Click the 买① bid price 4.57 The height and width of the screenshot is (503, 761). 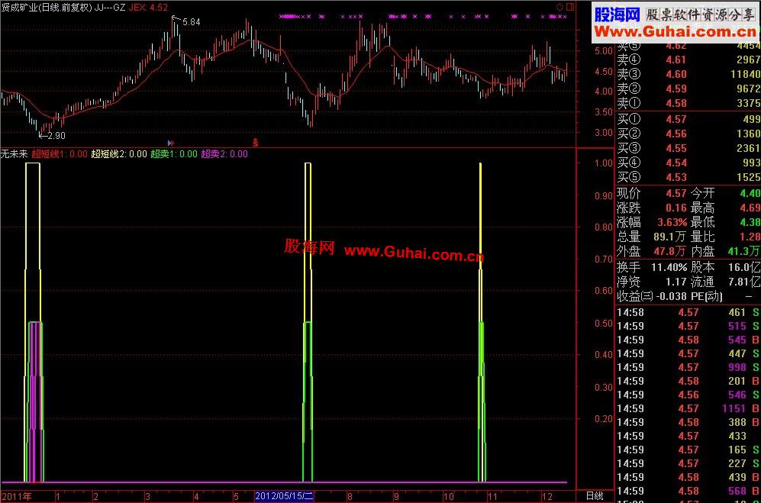677,119
